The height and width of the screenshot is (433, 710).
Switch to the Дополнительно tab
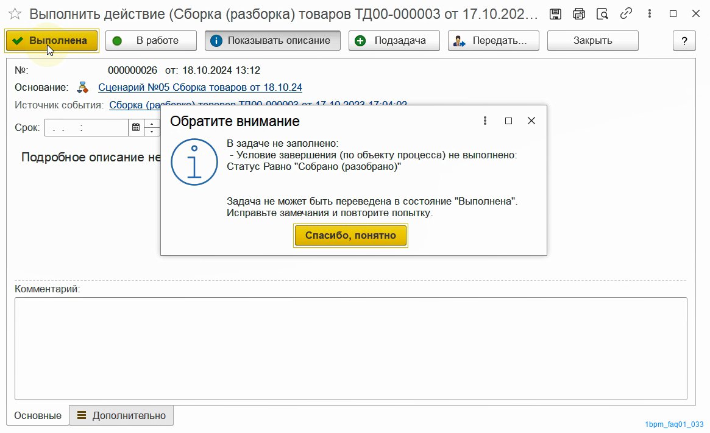[121, 415]
